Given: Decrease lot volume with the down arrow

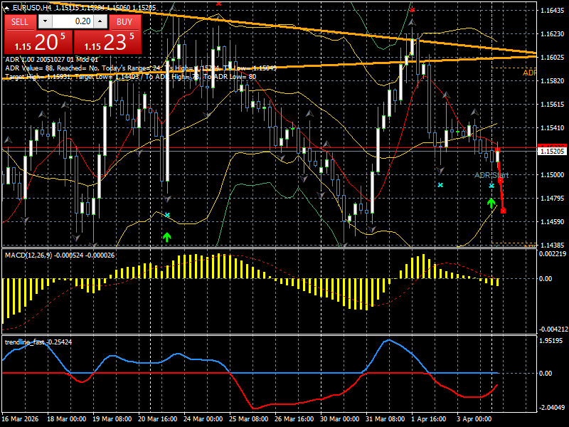Looking at the screenshot, I should 45,21.
